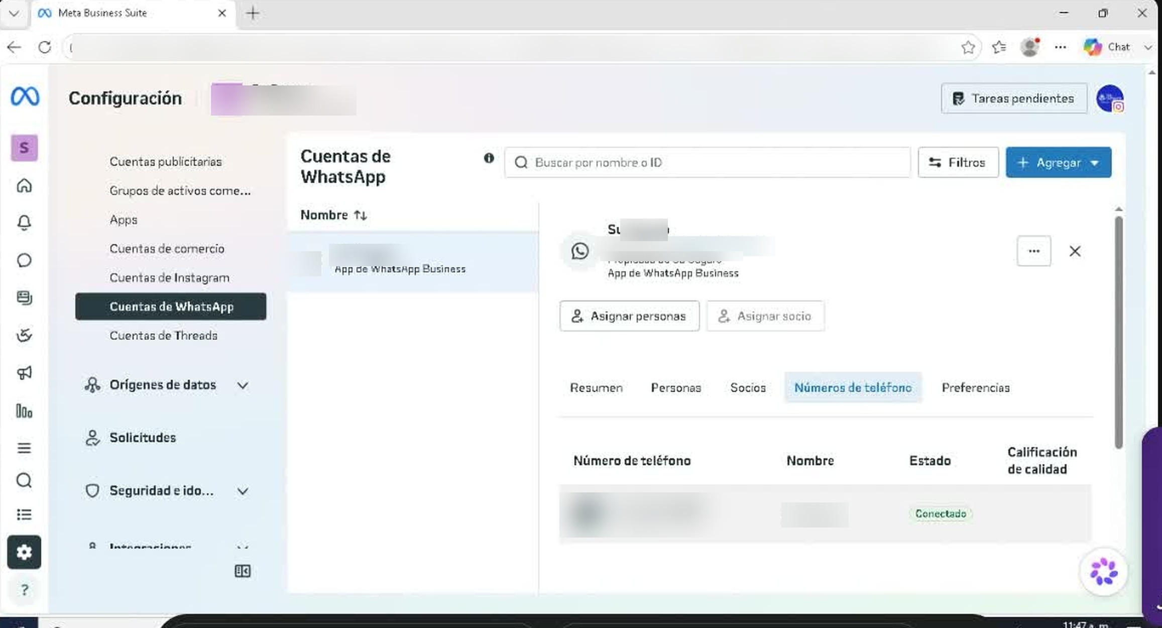Click the Asignar personas button
1162x628 pixels.
[x=629, y=316]
